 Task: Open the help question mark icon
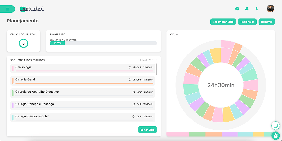(237, 9)
